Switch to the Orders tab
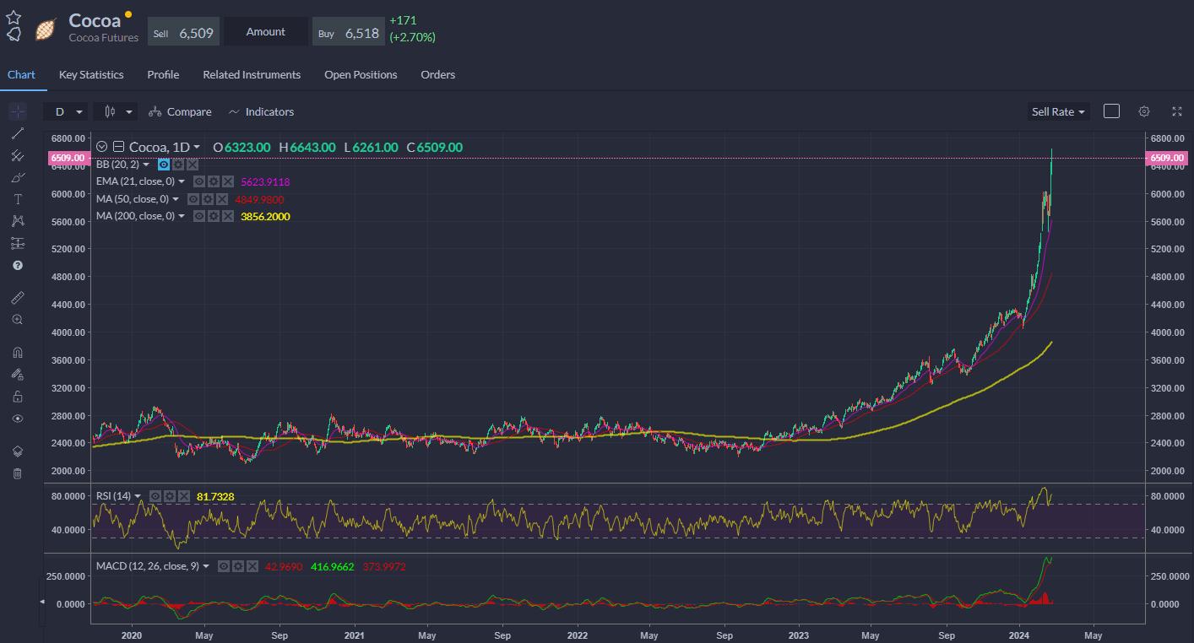The height and width of the screenshot is (643, 1194). click(x=437, y=74)
